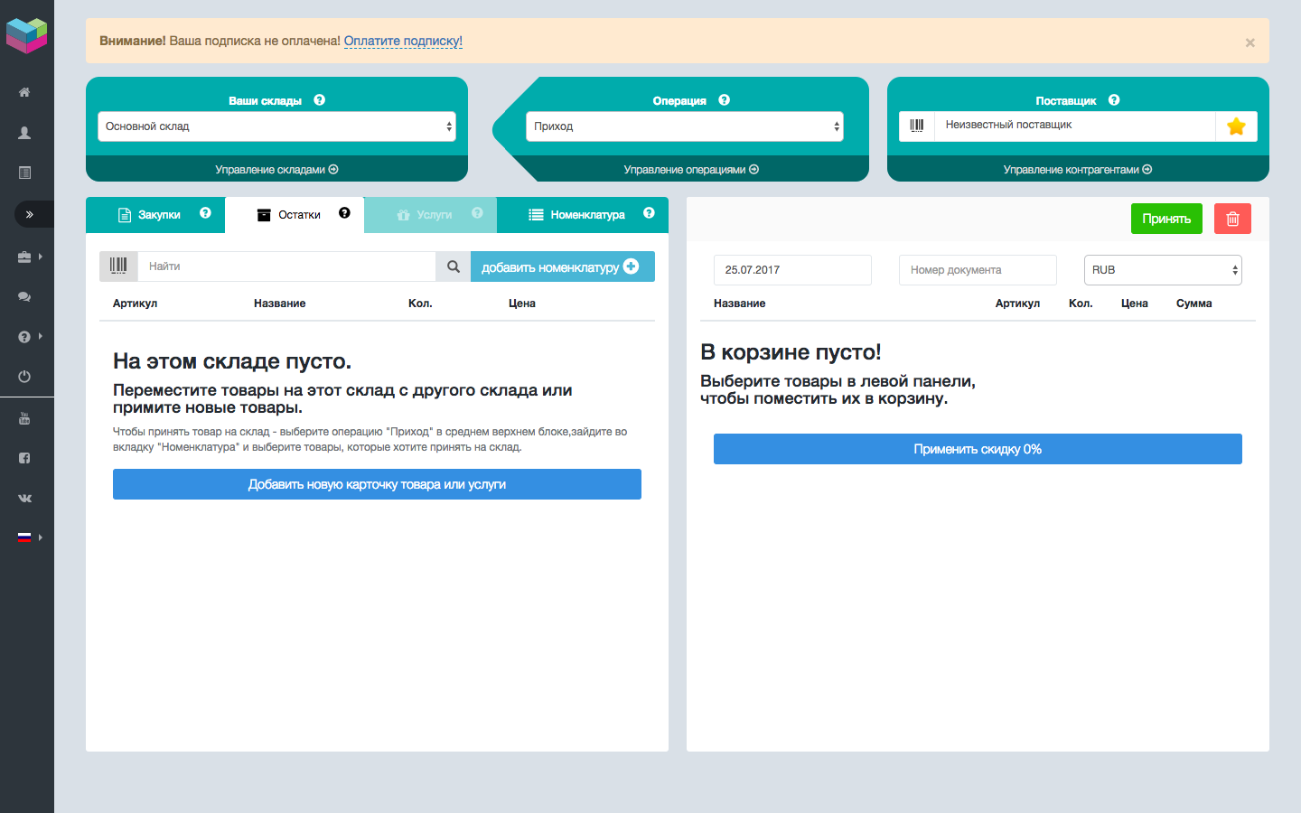Screen dimensions: 1301x813
Task: Open the Приход operation dropdown
Action: pyautogui.click(x=685, y=126)
